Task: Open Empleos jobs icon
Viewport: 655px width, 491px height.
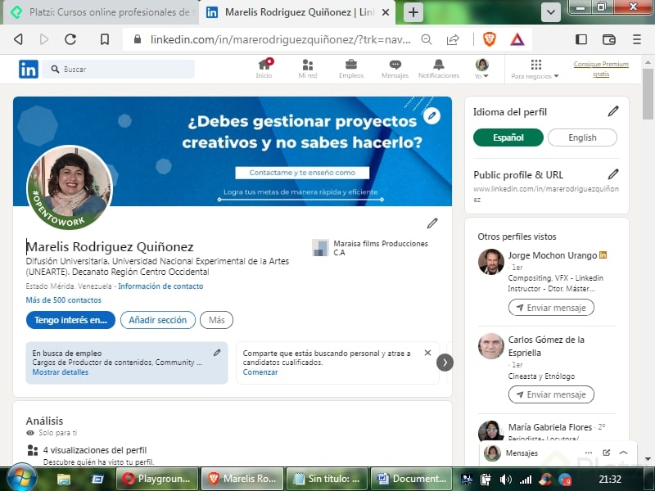Action: point(351,69)
